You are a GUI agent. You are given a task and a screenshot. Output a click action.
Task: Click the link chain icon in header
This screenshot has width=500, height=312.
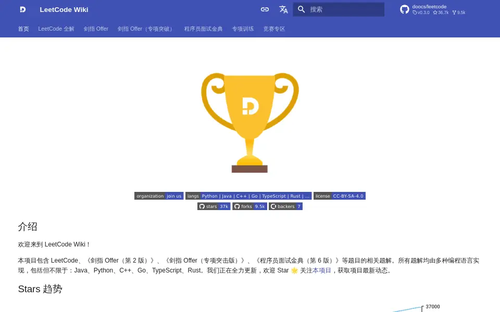point(265,9)
